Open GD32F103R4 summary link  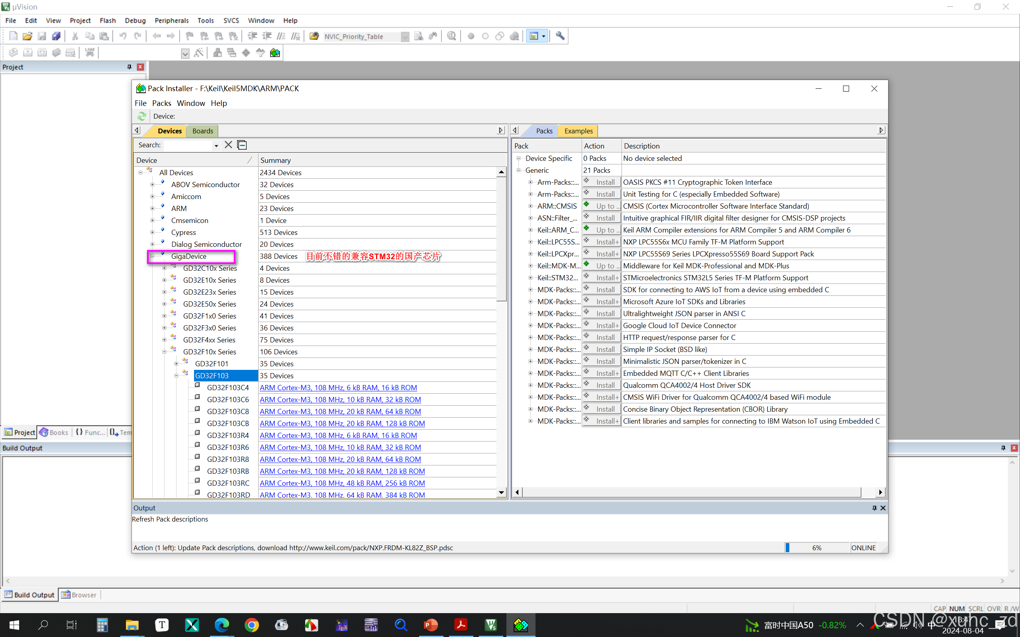coord(338,435)
